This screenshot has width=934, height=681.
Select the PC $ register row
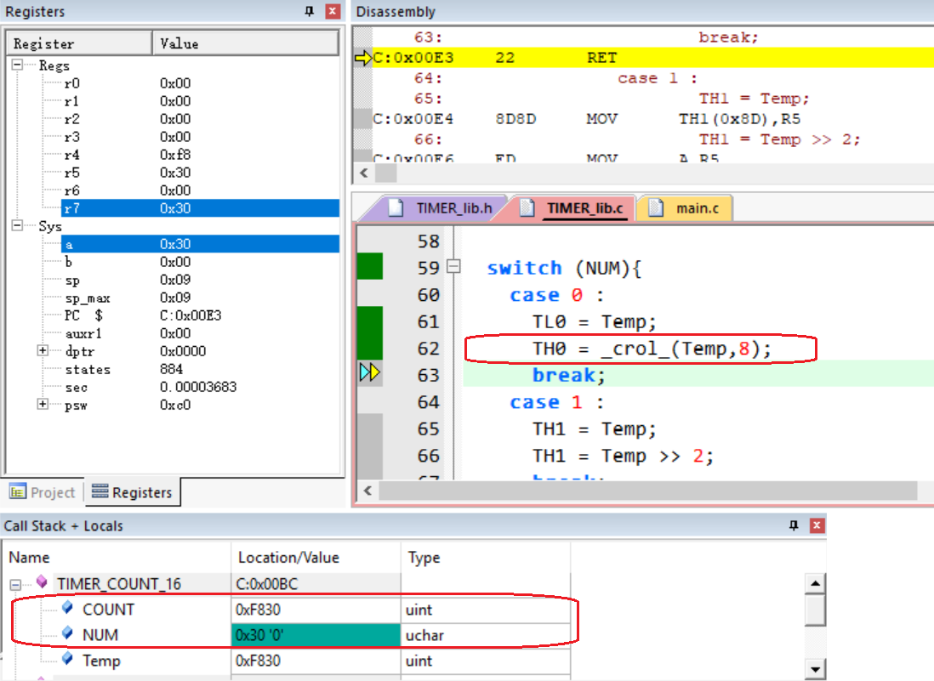[x=200, y=315]
